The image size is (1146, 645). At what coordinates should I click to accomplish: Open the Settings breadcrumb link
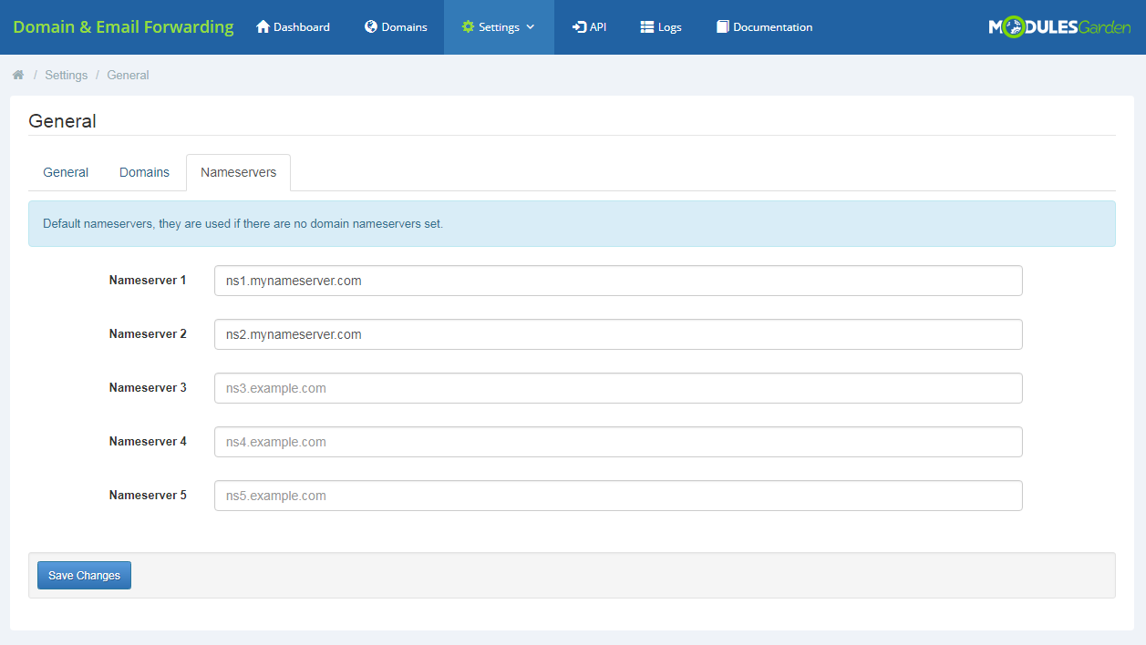tap(66, 74)
